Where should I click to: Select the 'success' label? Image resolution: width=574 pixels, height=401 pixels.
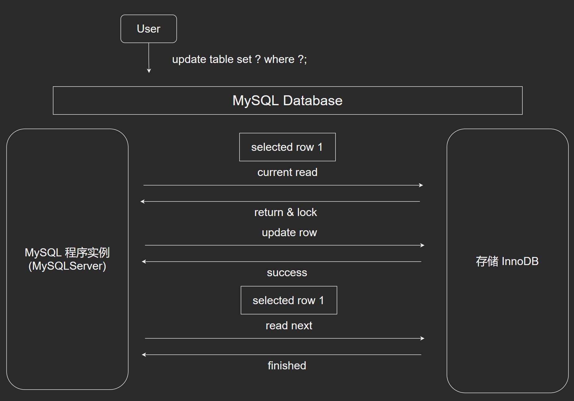[287, 273]
